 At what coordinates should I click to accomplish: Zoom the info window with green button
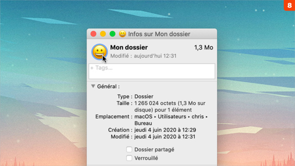coord(112,34)
